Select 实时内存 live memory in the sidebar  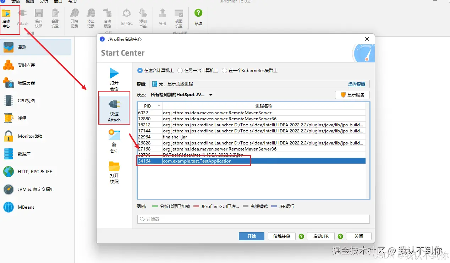tap(35, 65)
